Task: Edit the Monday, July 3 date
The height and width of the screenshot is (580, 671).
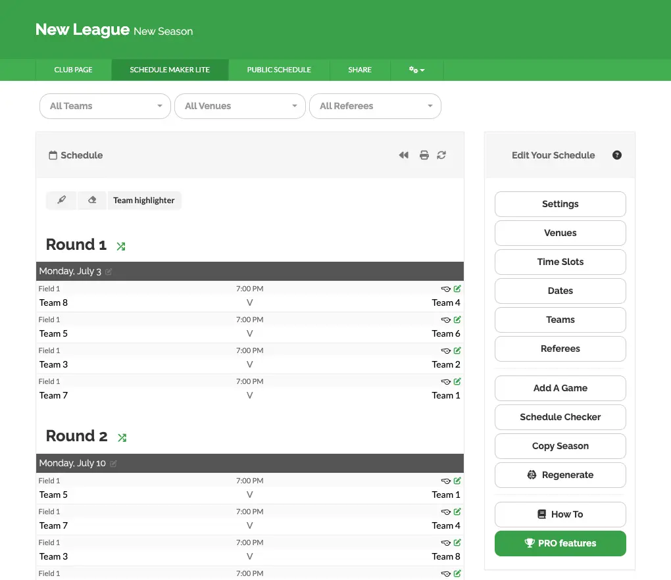Action: point(109,272)
